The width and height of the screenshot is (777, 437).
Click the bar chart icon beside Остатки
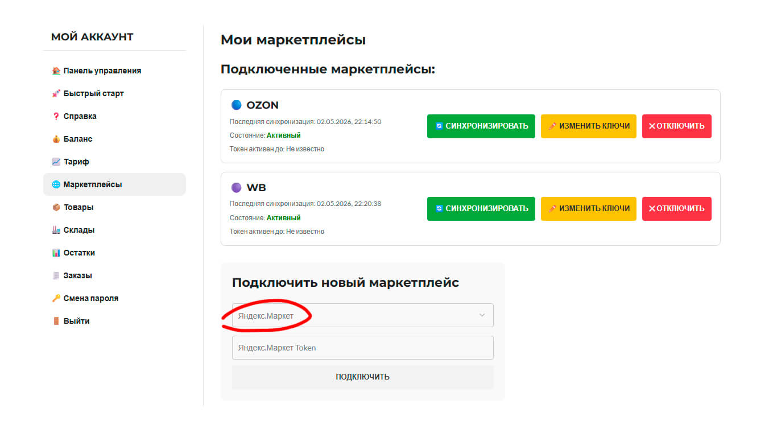56,253
